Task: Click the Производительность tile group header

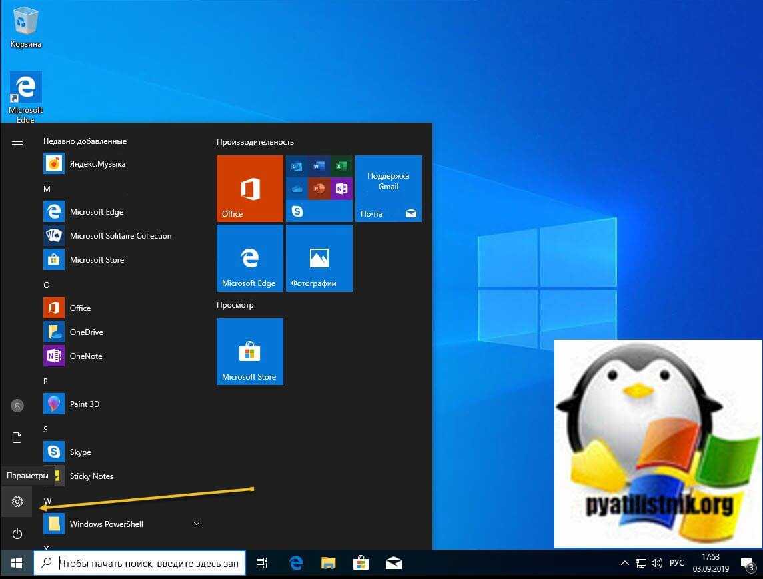Action: 255,142
